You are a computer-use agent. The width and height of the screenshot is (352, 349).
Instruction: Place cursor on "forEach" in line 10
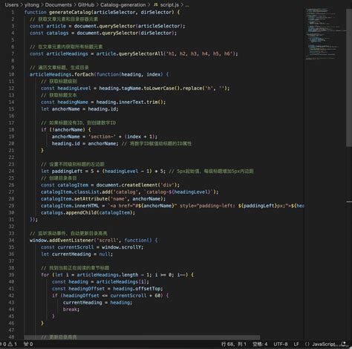coord(84,74)
